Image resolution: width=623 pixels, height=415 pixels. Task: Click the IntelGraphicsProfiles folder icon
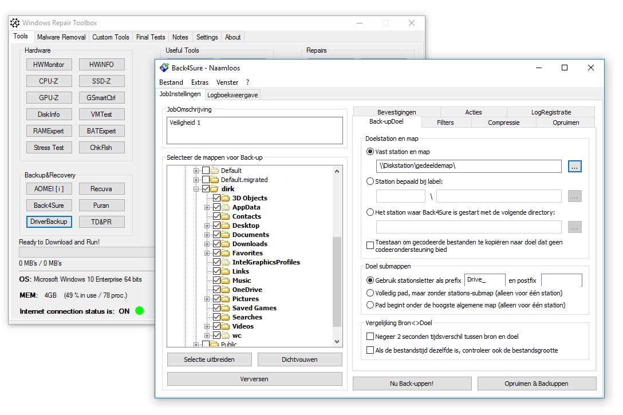tap(226, 262)
